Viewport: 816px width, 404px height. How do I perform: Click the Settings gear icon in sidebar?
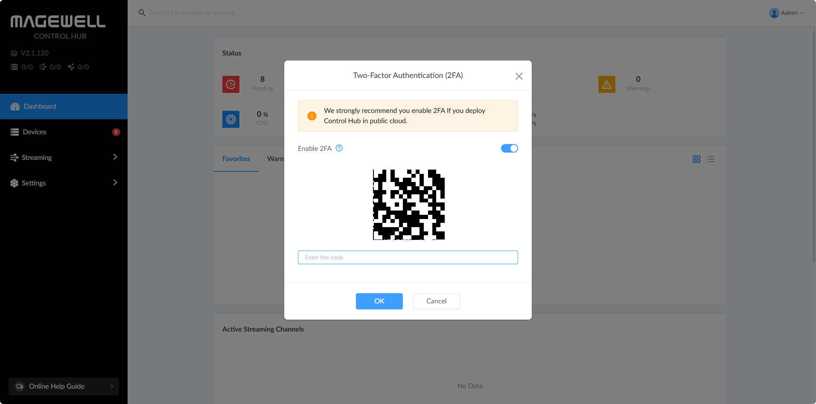pyautogui.click(x=15, y=183)
